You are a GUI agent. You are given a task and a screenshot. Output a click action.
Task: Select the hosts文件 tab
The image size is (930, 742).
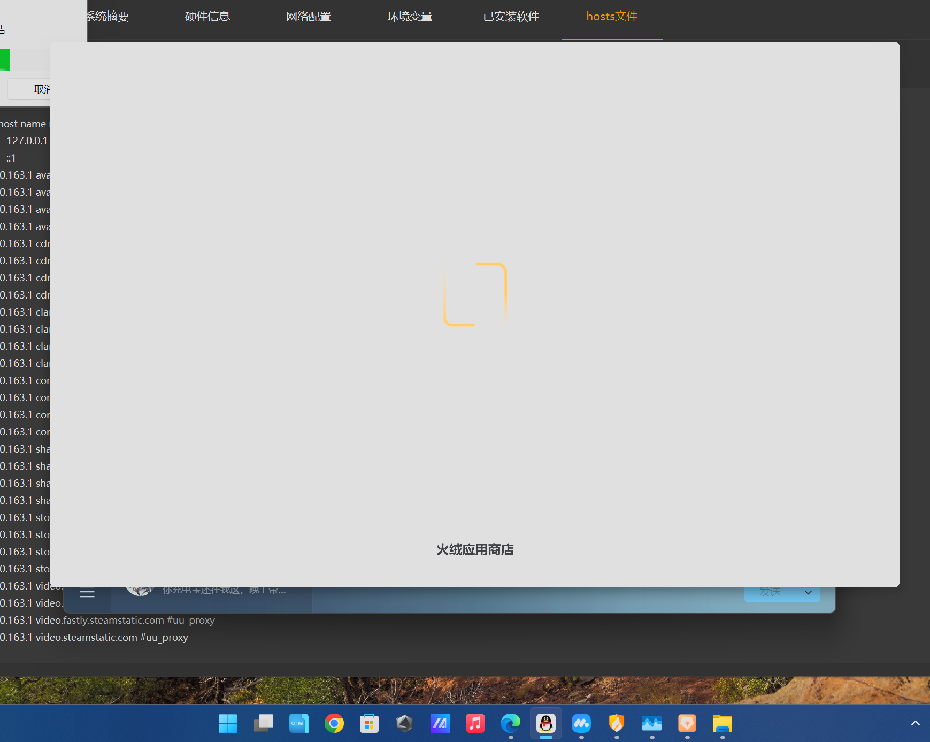612,17
